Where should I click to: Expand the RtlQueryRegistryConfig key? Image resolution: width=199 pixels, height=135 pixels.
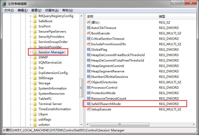(x=30, y=16)
